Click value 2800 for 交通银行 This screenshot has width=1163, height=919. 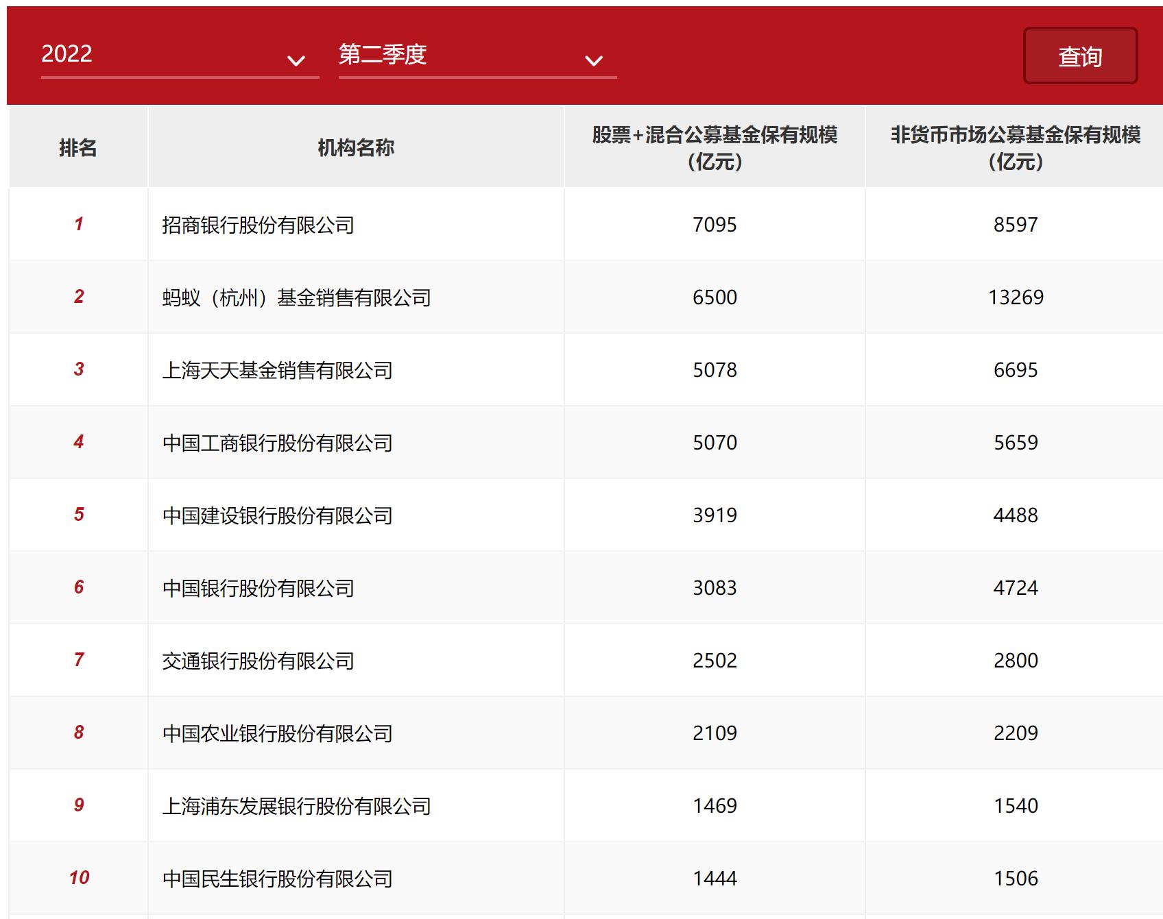pyautogui.click(x=1016, y=661)
